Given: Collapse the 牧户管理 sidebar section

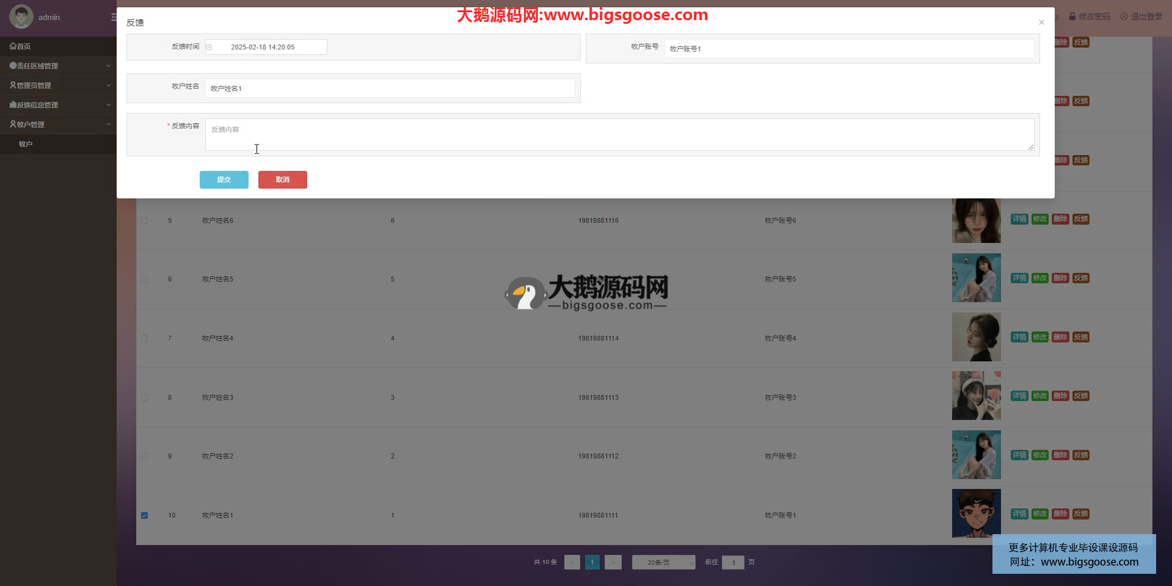Looking at the screenshot, I should [x=58, y=125].
